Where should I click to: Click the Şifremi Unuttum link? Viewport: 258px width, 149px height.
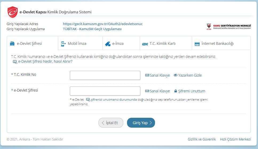[x=190, y=91]
